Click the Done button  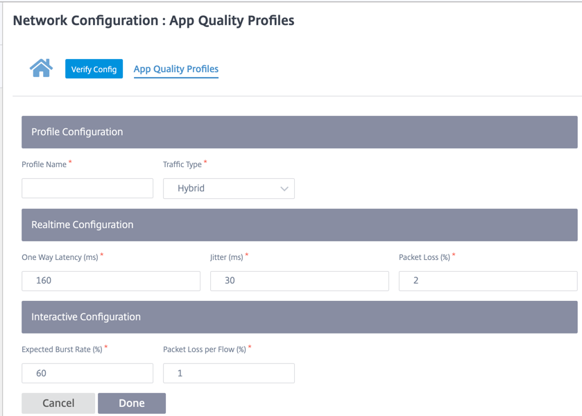[132, 403]
